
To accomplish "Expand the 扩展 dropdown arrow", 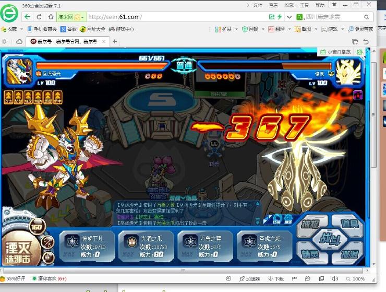I will click(237, 29).
